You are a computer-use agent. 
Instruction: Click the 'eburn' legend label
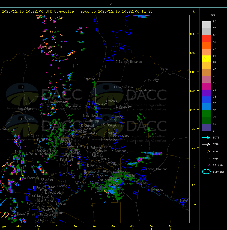[217, 151]
